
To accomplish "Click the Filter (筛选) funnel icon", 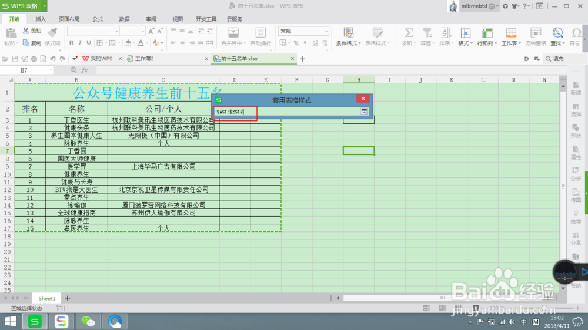I will pos(427,33).
